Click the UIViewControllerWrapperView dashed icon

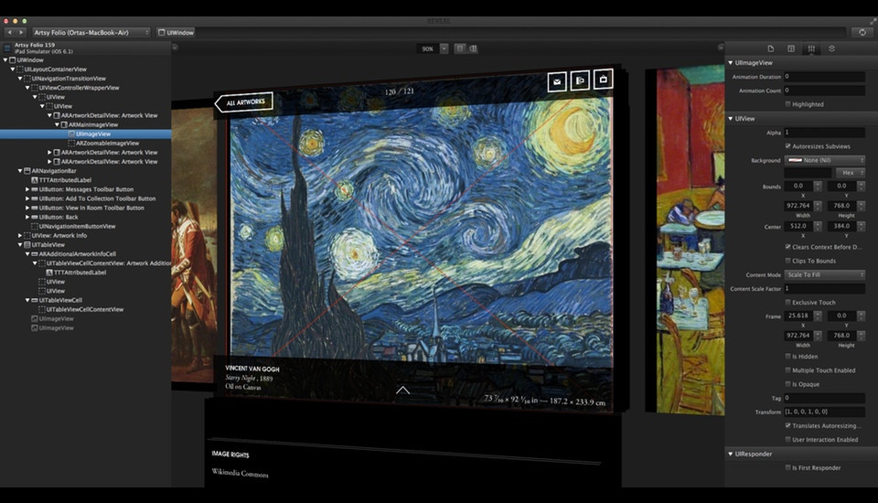click(x=34, y=88)
